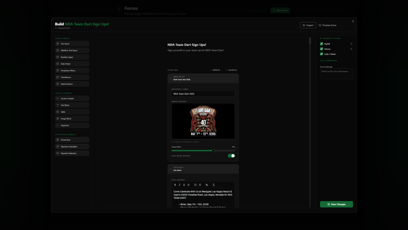Apply bold formatting in text editor
408x230 pixels.
pyautogui.click(x=175, y=185)
